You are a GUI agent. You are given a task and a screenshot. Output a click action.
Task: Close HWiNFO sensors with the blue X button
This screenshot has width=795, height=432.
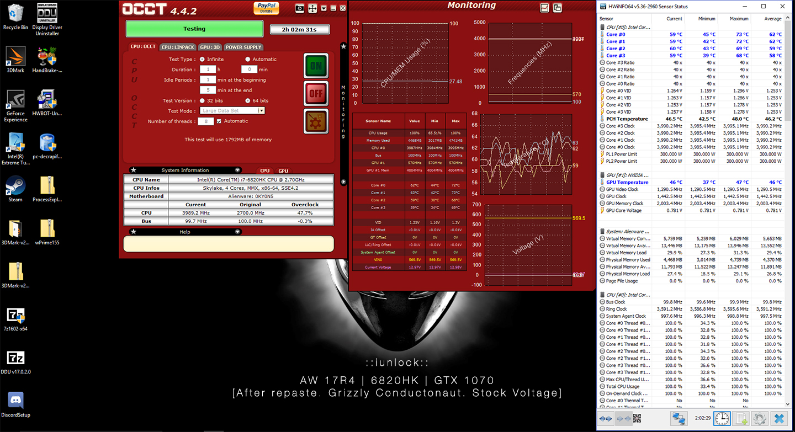[779, 419]
